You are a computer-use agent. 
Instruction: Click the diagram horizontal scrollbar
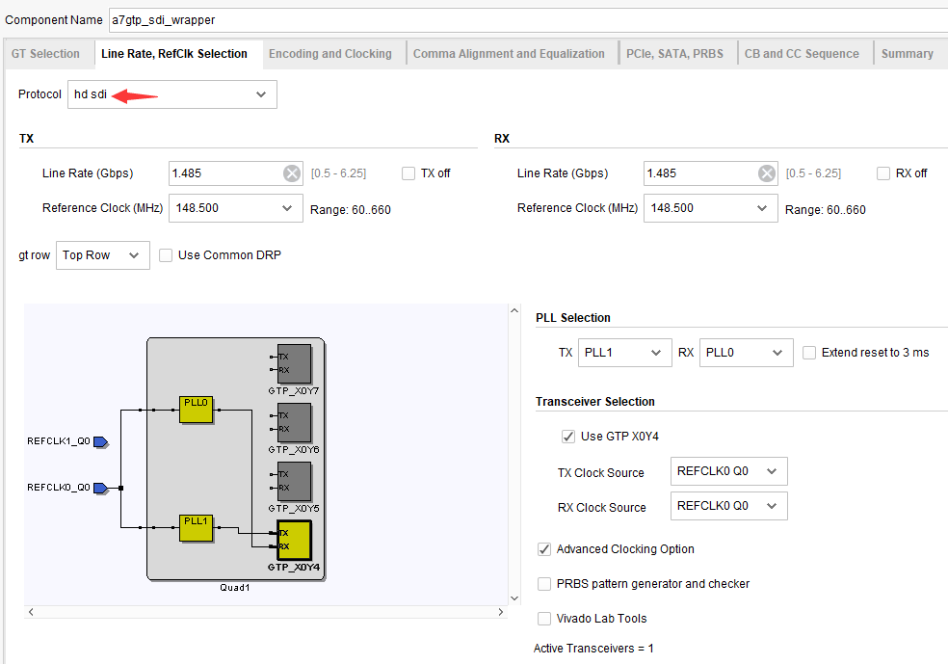pos(265,612)
